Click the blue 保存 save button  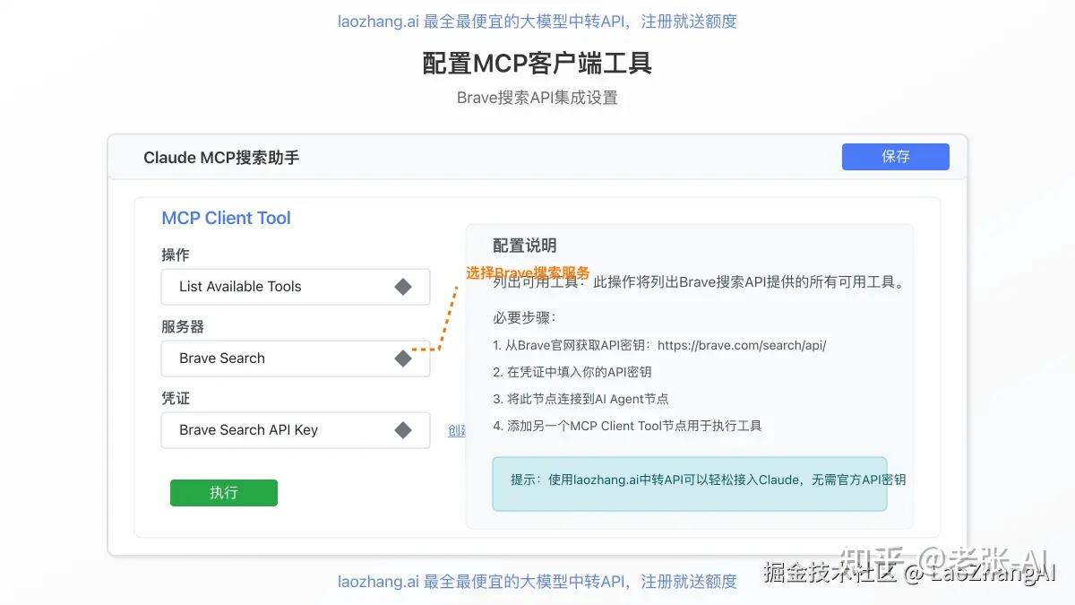pyautogui.click(x=895, y=157)
